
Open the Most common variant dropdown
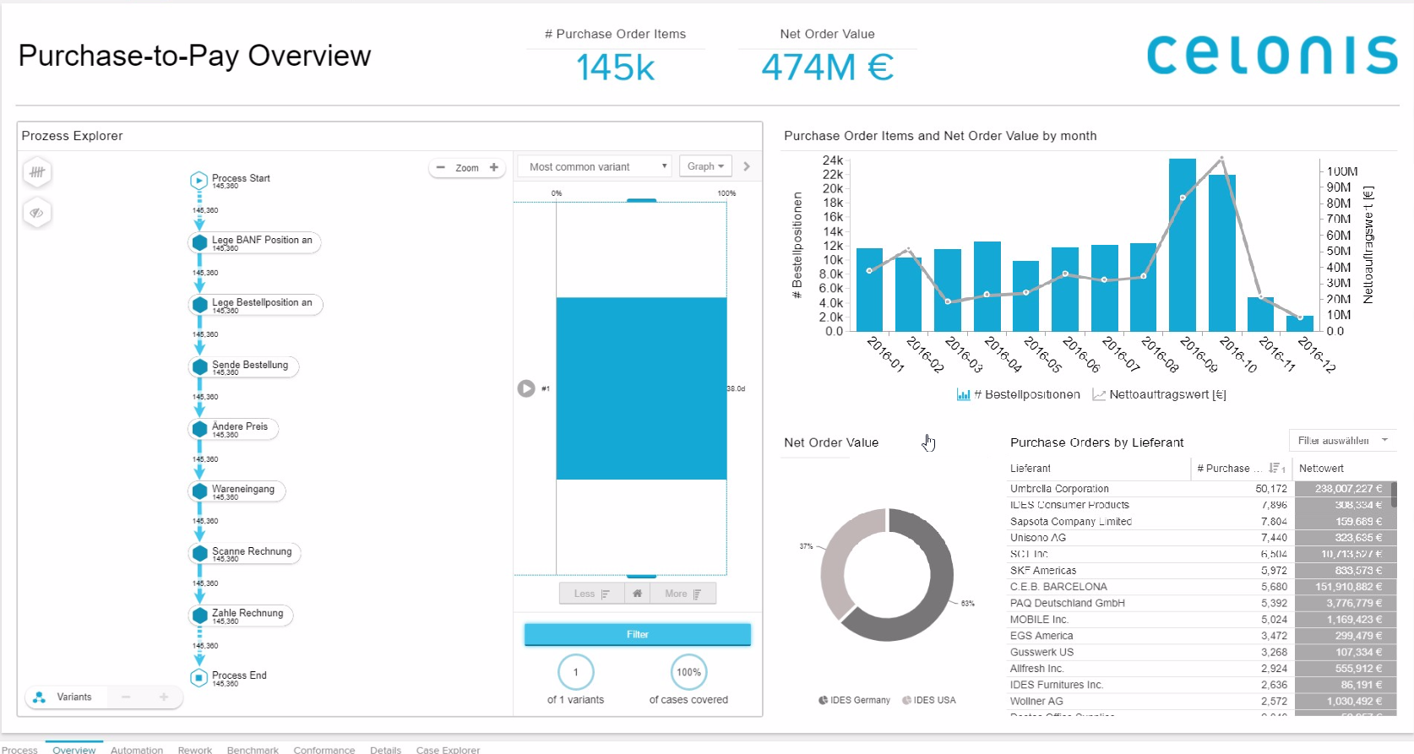(595, 166)
